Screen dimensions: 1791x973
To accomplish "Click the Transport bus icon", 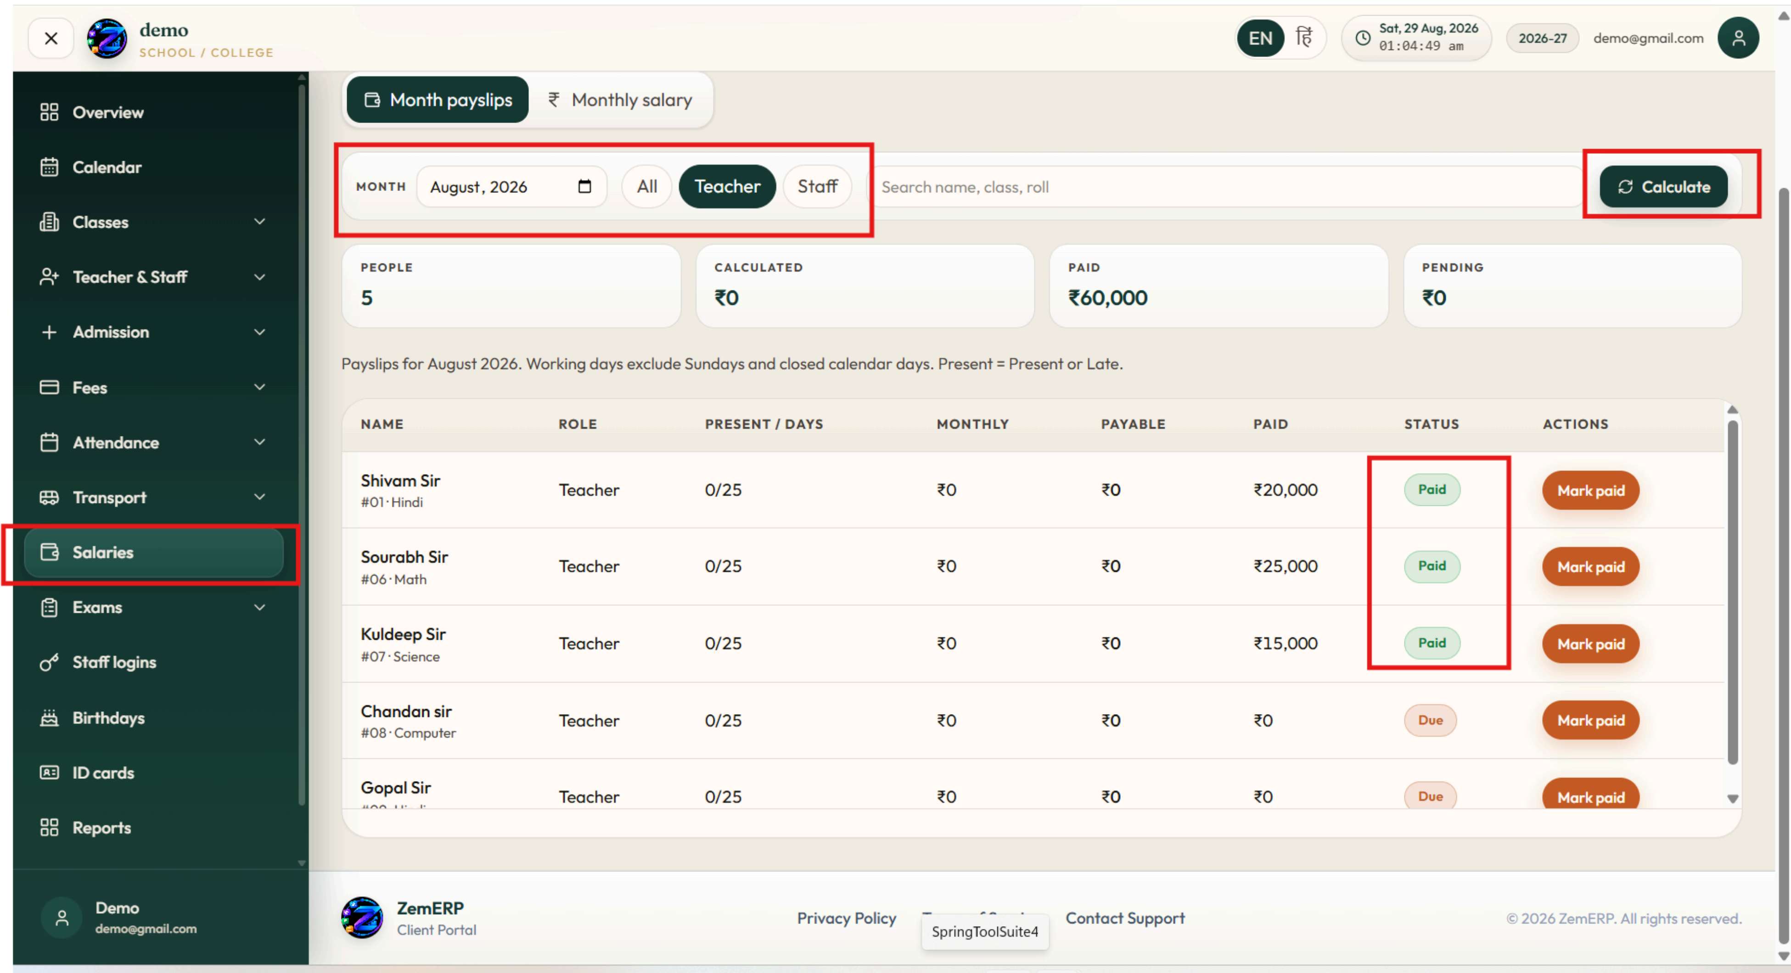I will tap(49, 497).
